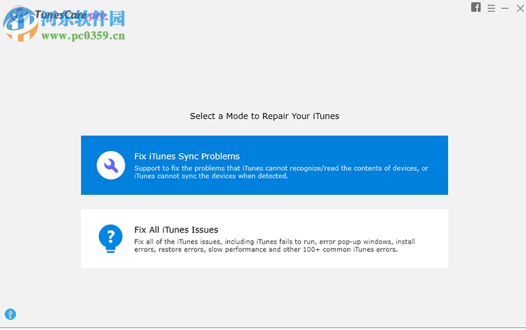
Task: Click the USB device icon at bottom
Action: [11, 314]
